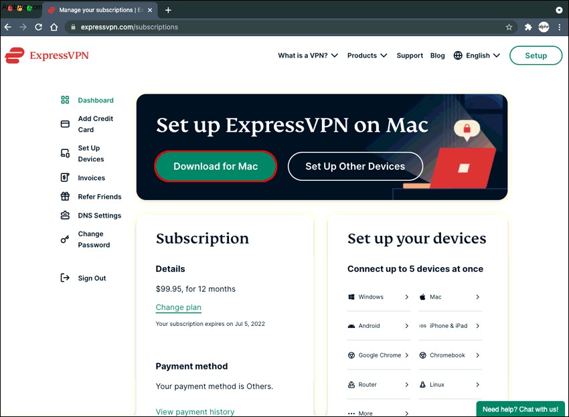Open View payment history link
569x417 pixels.
point(195,412)
